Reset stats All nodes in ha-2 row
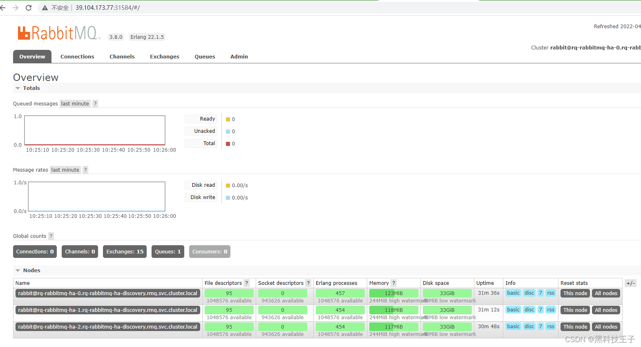Viewport: 641px width, 347px height. (x=606, y=327)
